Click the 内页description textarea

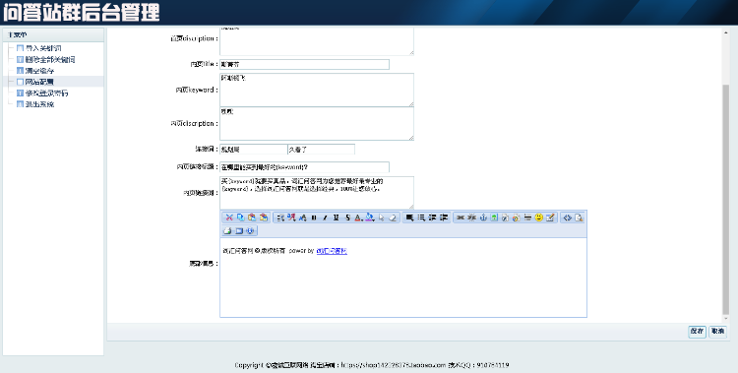click(317, 124)
